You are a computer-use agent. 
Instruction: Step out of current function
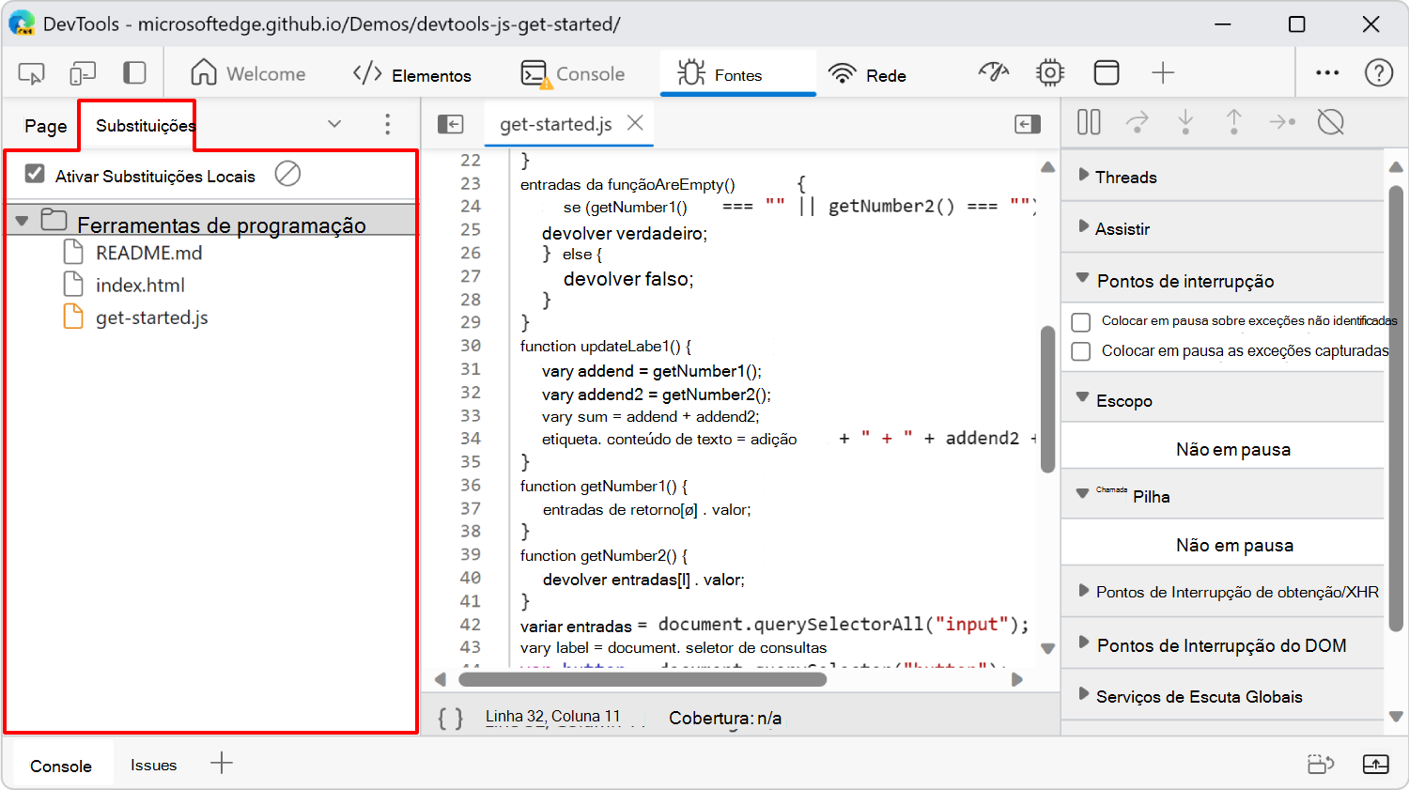[1234, 122]
